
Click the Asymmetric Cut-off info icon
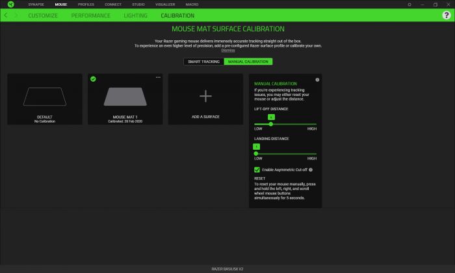tap(311, 170)
